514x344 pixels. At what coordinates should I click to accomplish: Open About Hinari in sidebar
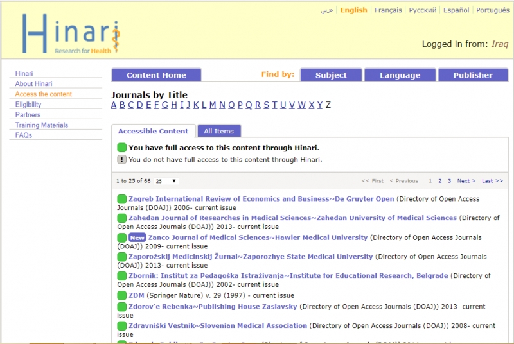pyautogui.click(x=33, y=84)
